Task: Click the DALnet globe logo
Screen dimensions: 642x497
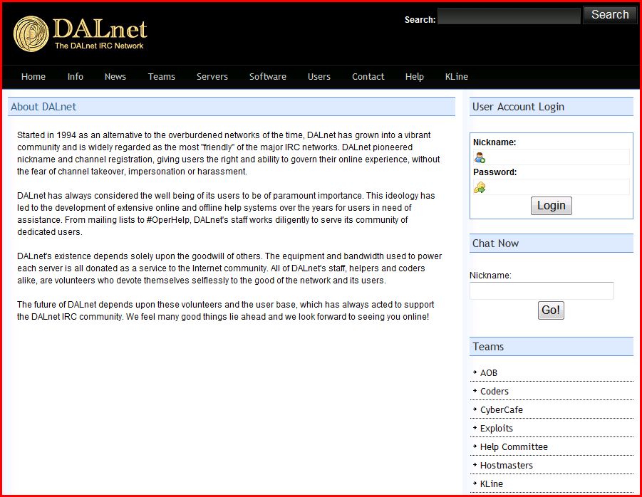Action: click(x=31, y=34)
